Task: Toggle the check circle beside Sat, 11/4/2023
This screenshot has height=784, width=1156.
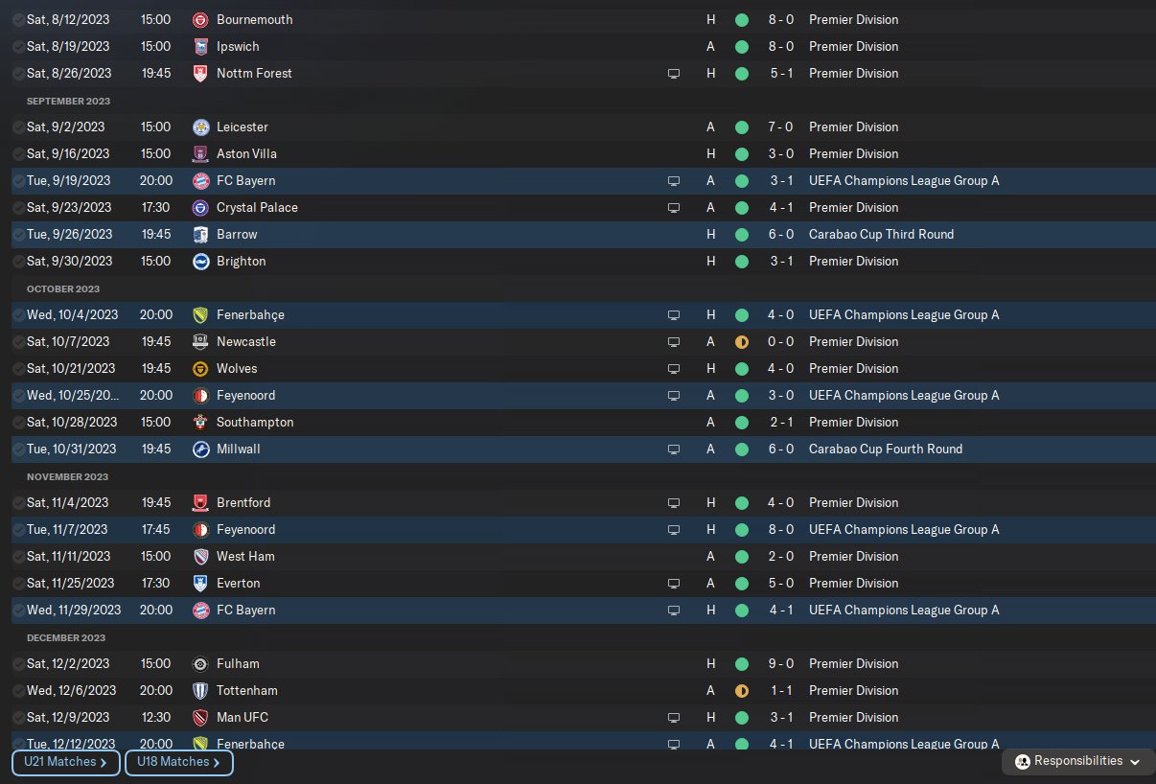Action: click(19, 502)
